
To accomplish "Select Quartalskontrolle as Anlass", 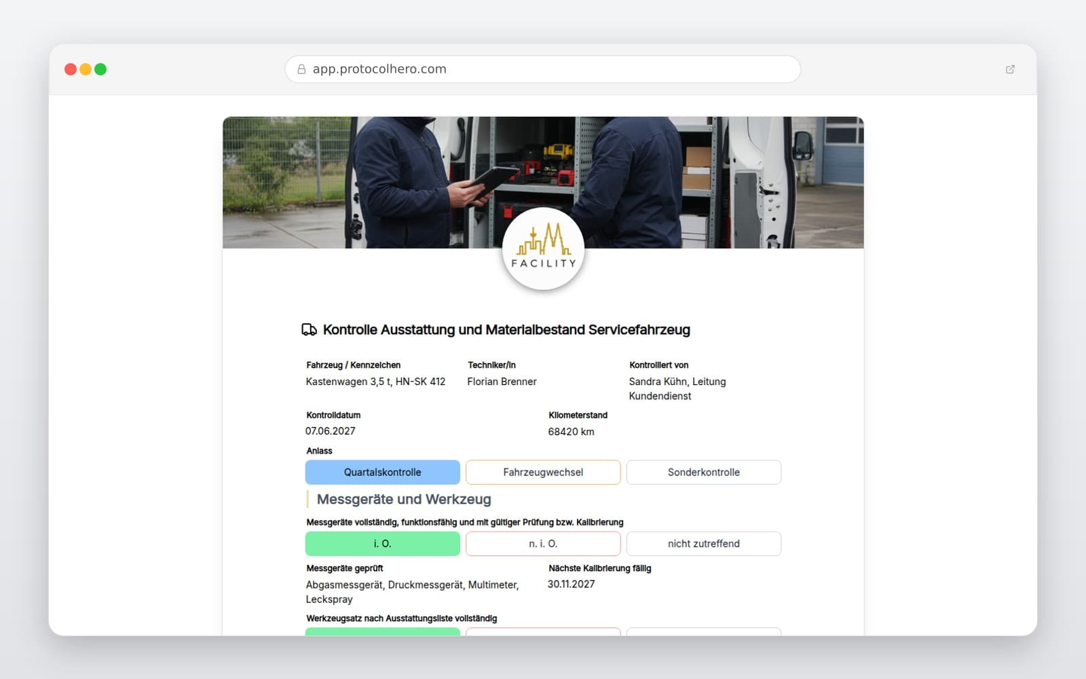I will pyautogui.click(x=383, y=473).
